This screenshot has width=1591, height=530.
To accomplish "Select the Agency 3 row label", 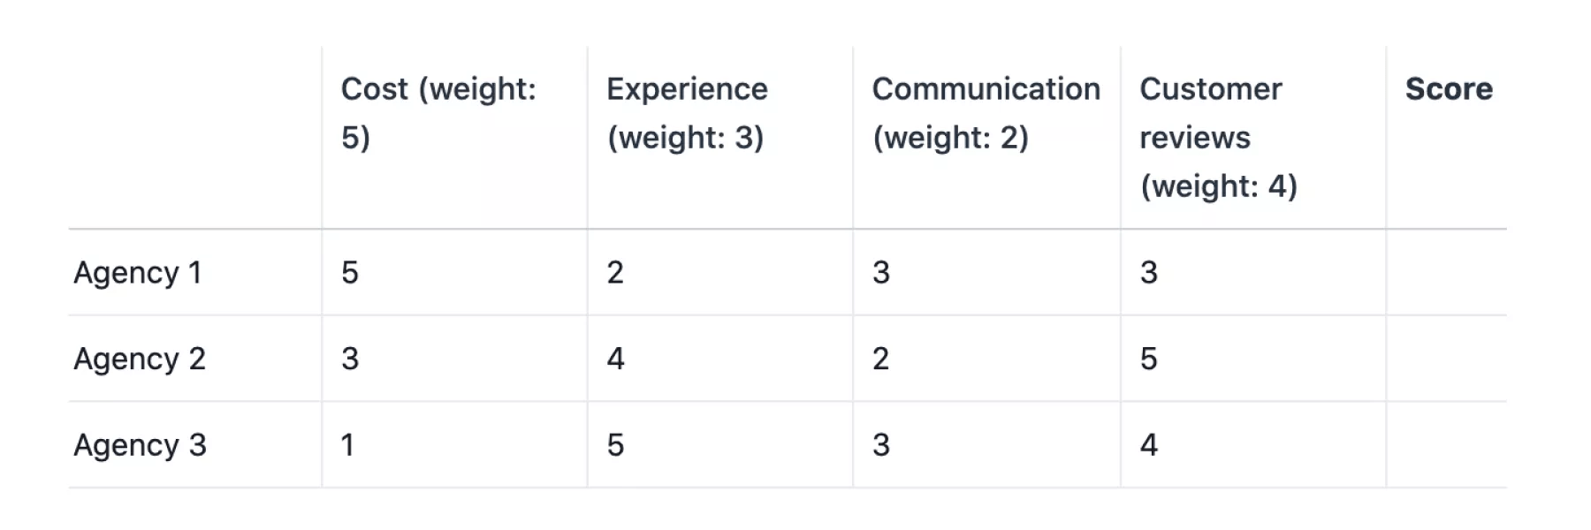I will tap(140, 445).
